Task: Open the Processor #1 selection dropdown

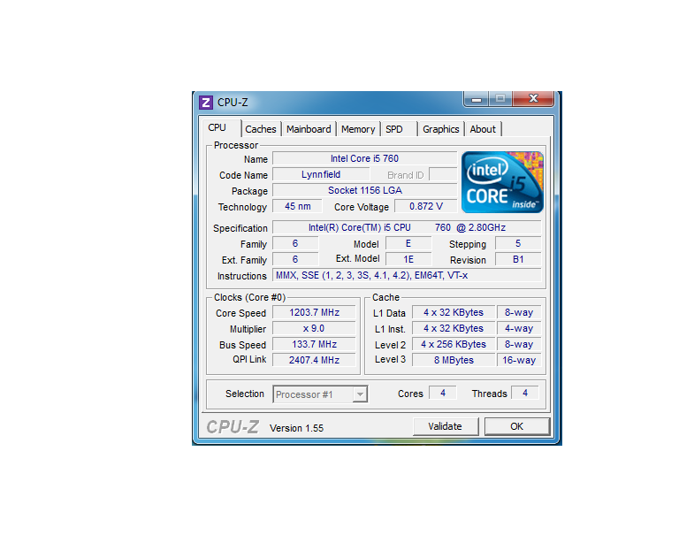Action: 320,394
